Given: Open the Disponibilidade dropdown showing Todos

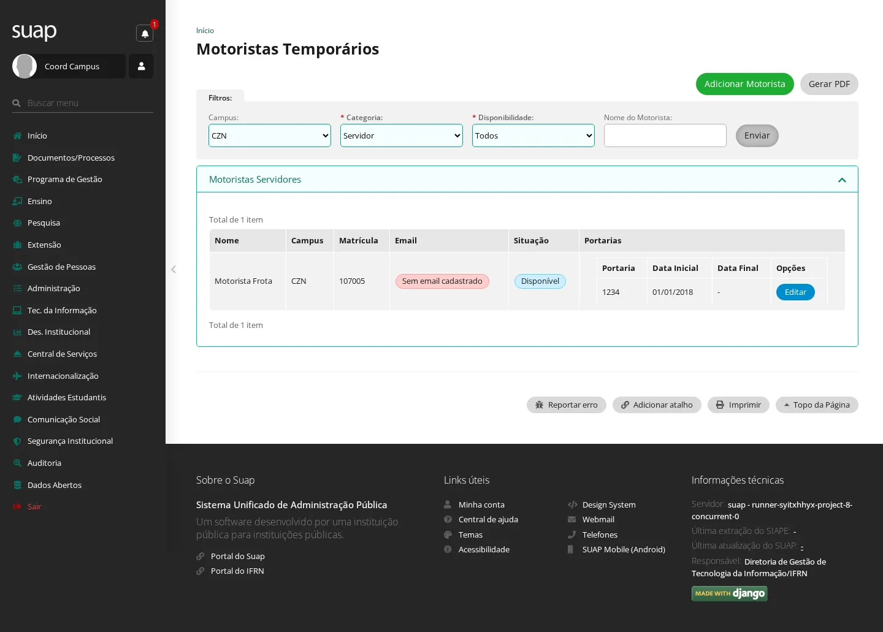Looking at the screenshot, I should [533, 135].
